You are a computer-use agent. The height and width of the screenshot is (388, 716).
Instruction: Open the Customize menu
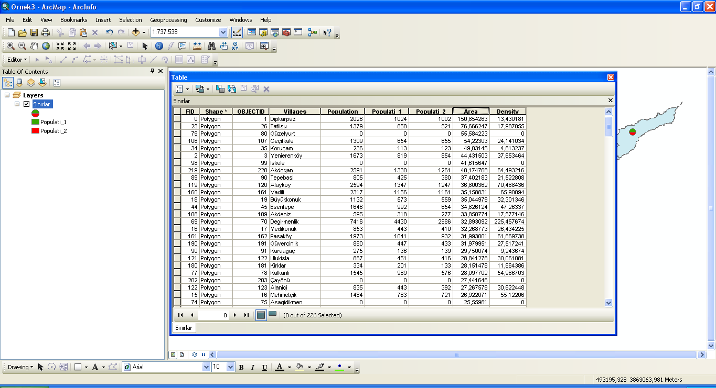(x=208, y=20)
